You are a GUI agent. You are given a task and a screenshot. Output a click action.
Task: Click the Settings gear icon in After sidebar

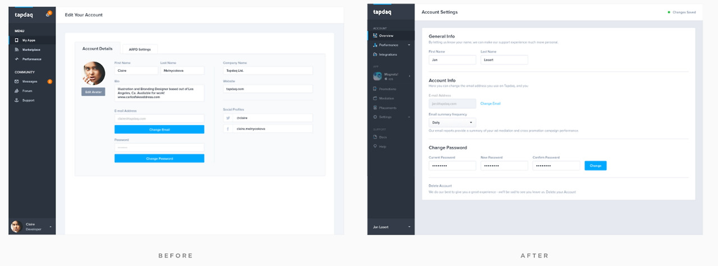pos(375,117)
